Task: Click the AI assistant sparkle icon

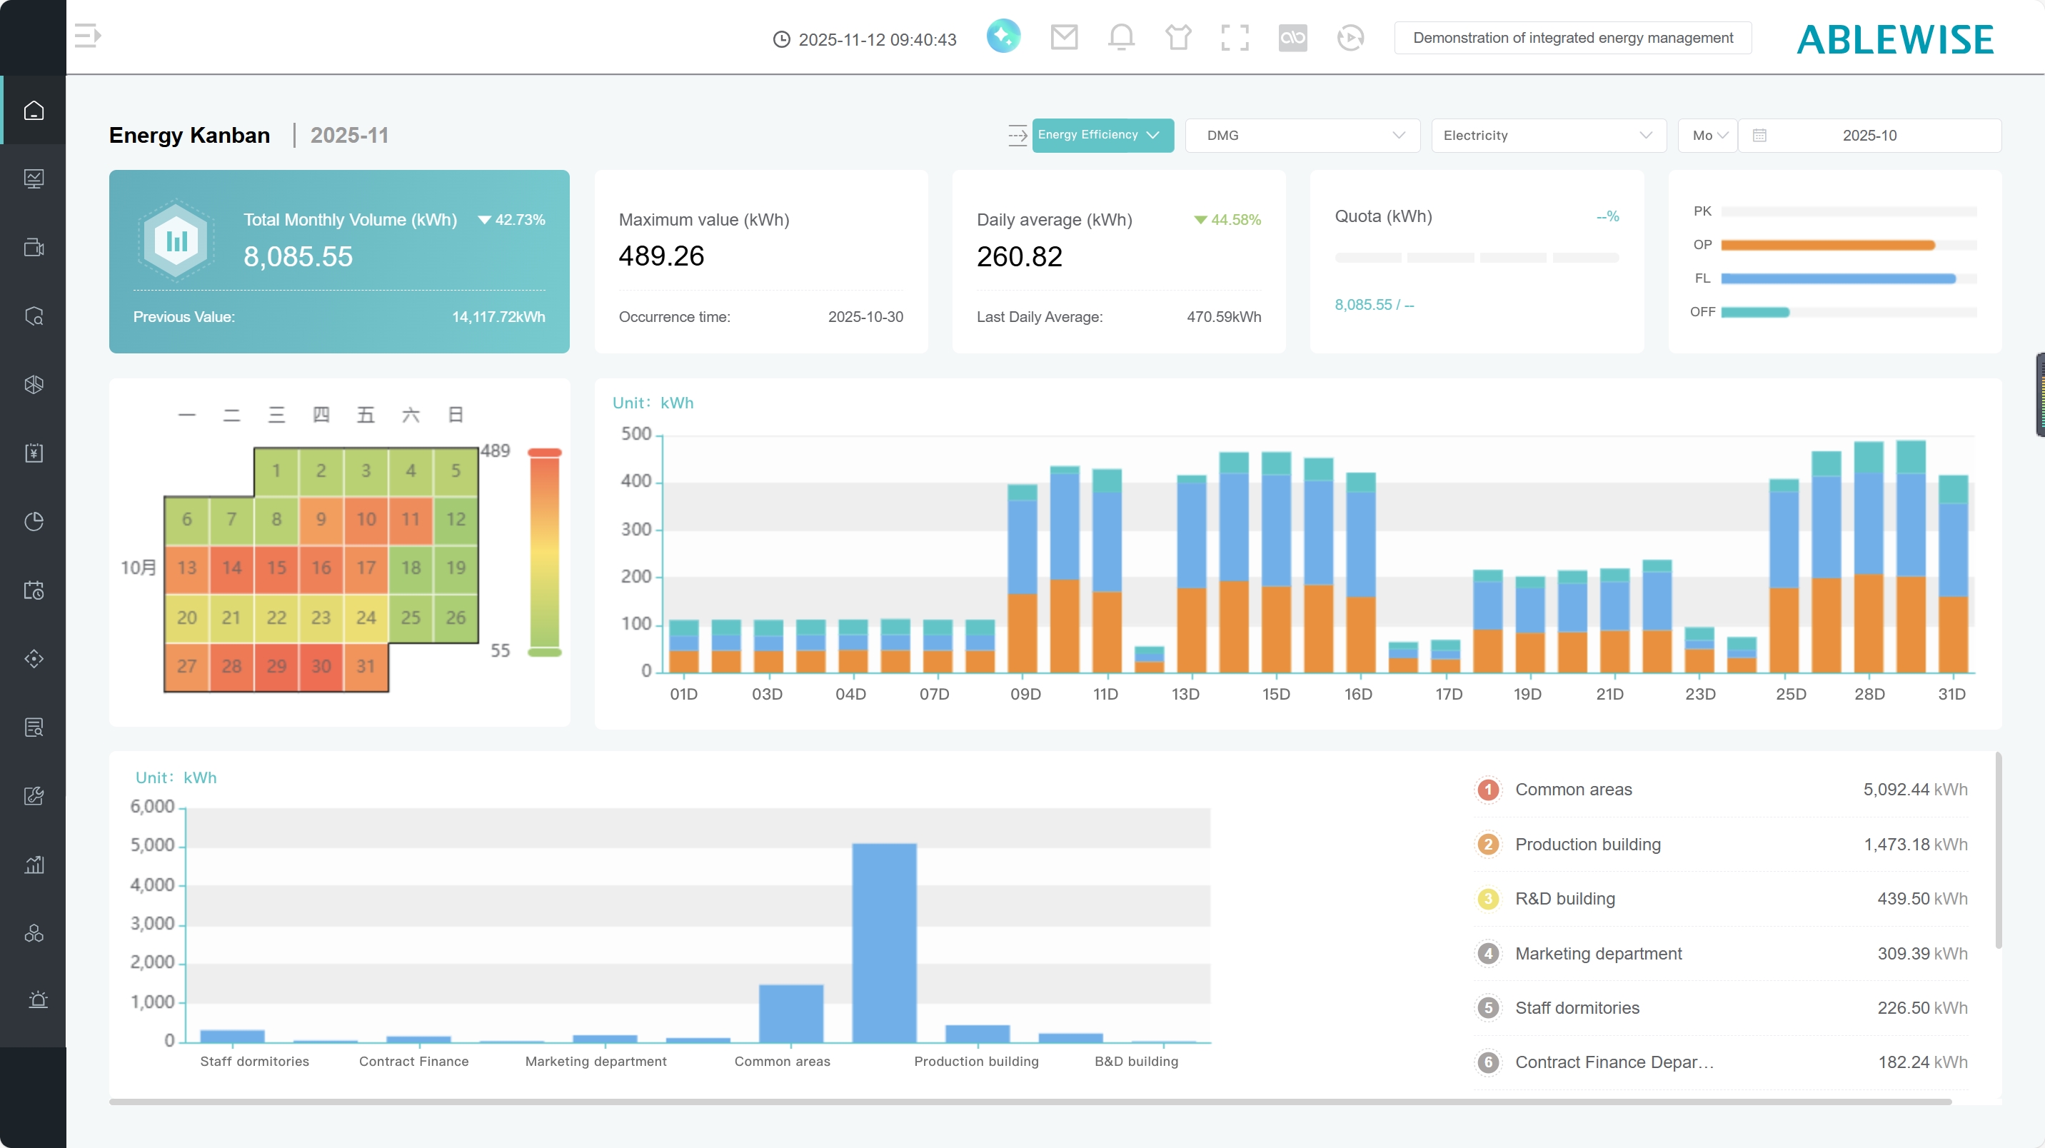Action: pos(1003,36)
